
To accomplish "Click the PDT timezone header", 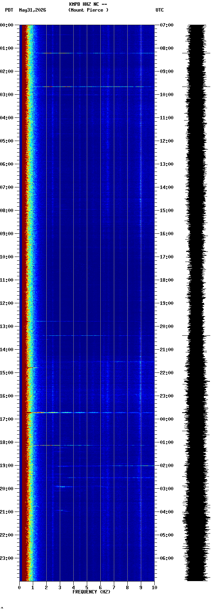I will tap(9, 10).
